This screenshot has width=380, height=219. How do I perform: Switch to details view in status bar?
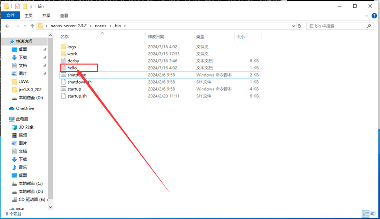click(x=366, y=214)
